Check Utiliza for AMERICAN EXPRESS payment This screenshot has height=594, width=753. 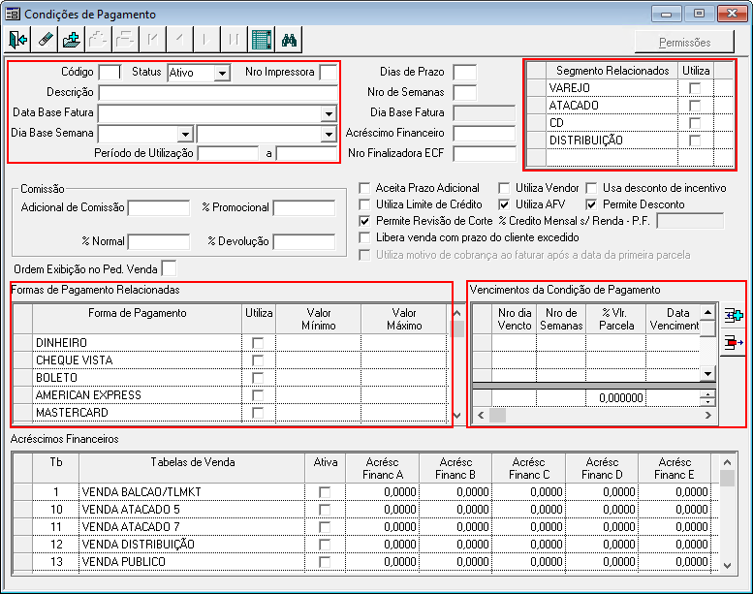coord(258,395)
